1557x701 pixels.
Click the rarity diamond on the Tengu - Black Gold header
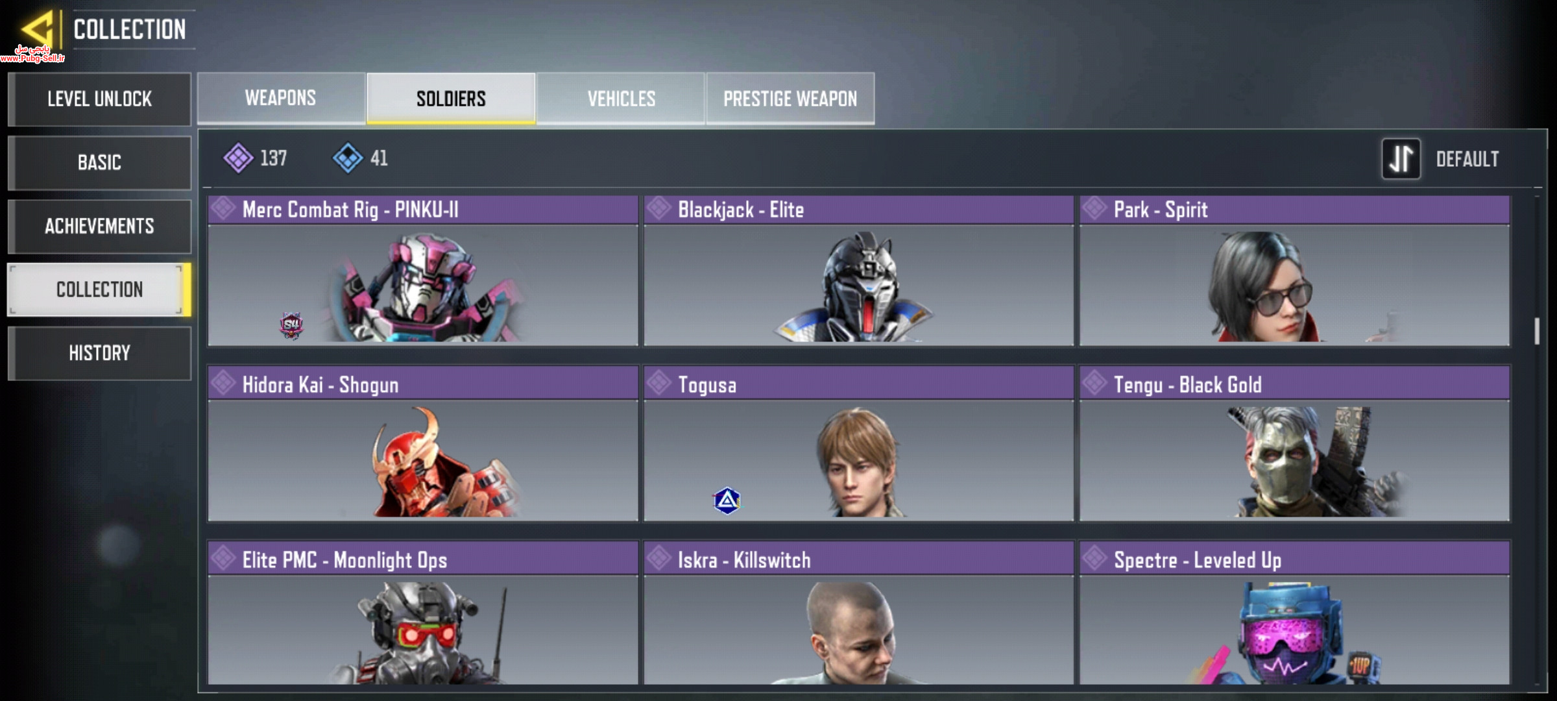1095,383
